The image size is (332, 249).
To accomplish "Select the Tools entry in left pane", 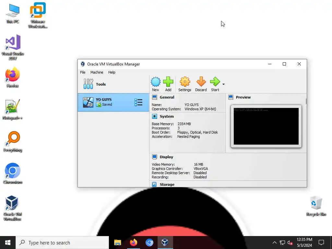I will pyautogui.click(x=113, y=84).
